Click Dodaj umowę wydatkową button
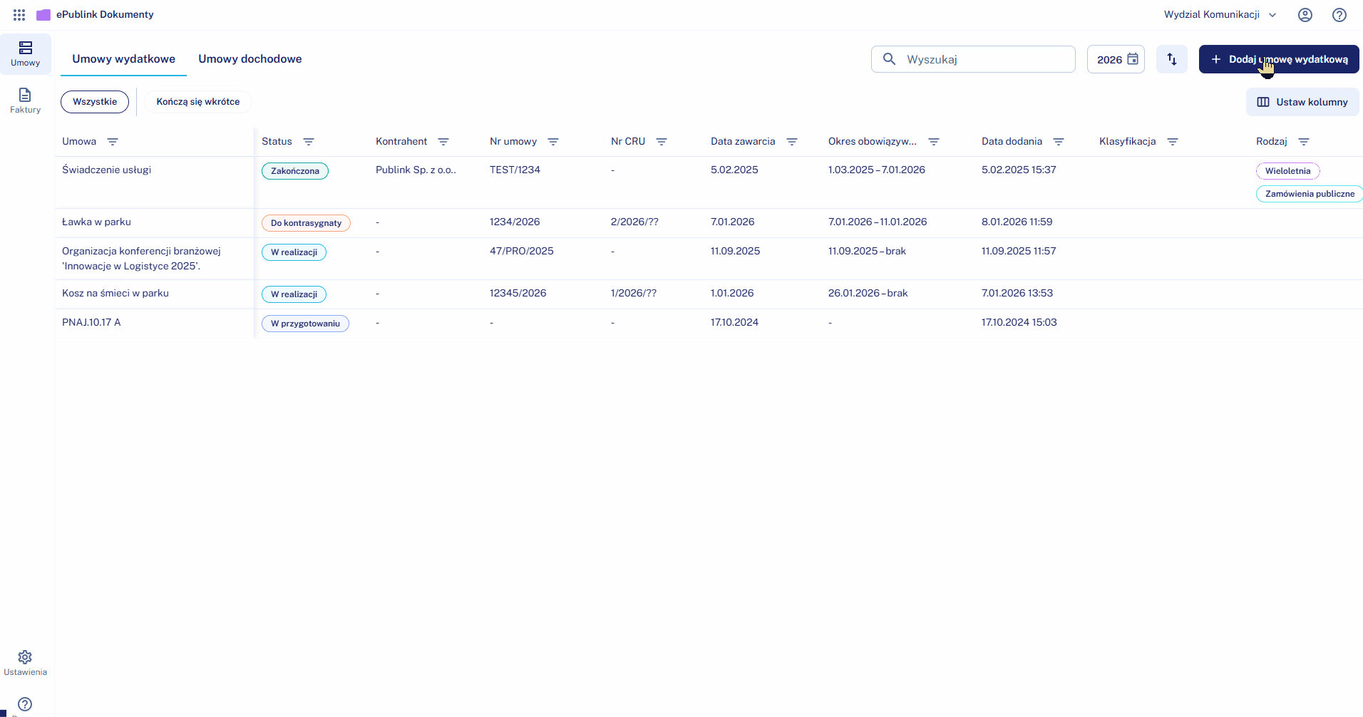Viewport: 1363px width, 717px height. click(1278, 59)
